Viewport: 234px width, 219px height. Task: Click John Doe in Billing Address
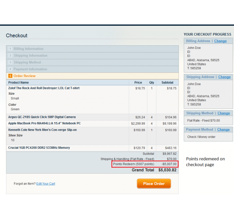[194, 48]
